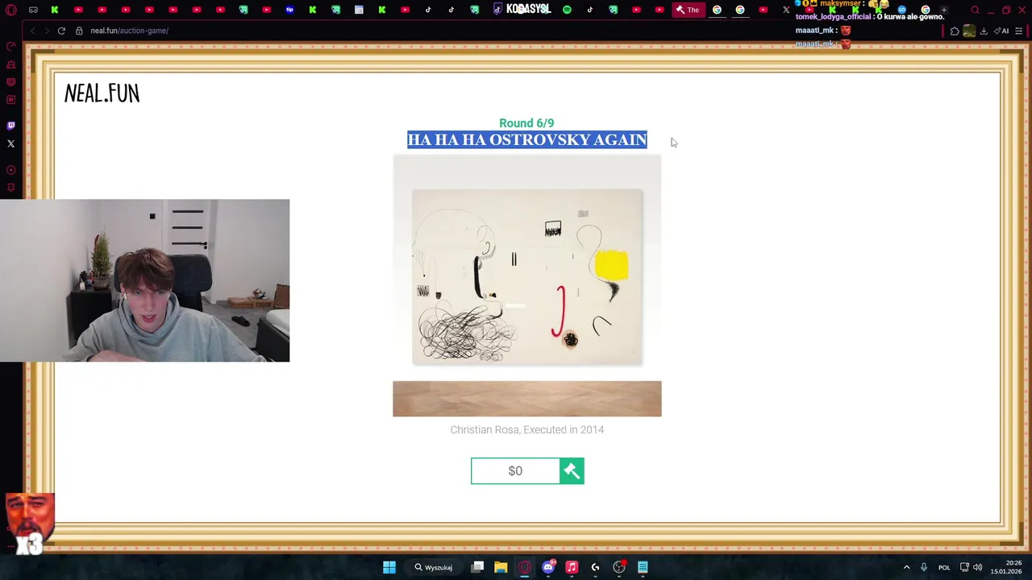The width and height of the screenshot is (1032, 580).
Task: Open the NEAL.FUN logo link
Action: (102, 93)
